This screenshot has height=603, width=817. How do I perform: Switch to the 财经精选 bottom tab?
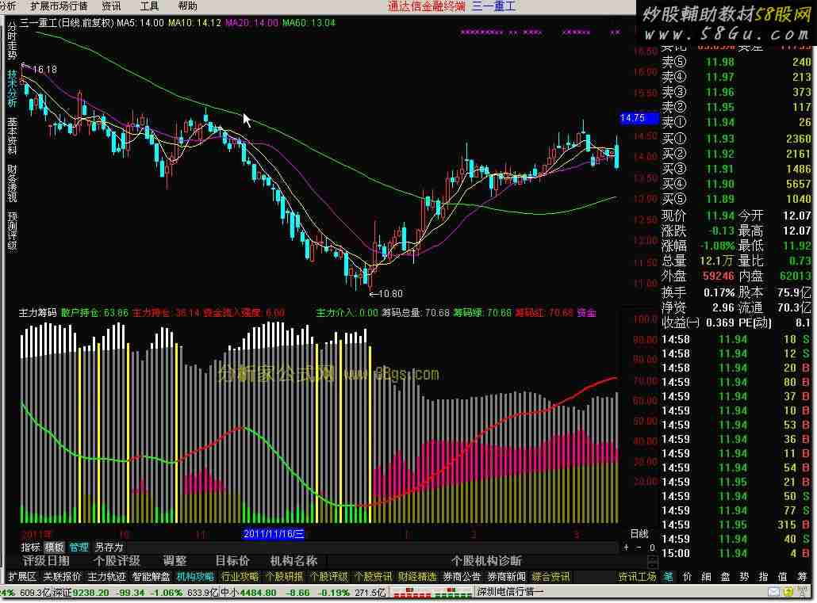pyautogui.click(x=417, y=577)
